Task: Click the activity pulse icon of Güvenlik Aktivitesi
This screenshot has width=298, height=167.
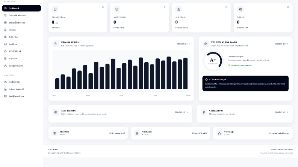Action: click(56, 44)
